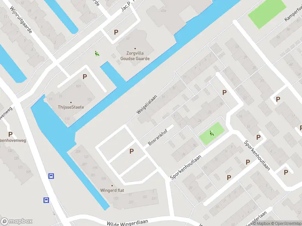Click the Zorgvilla Goudse Gaarde place label

pos(135,56)
